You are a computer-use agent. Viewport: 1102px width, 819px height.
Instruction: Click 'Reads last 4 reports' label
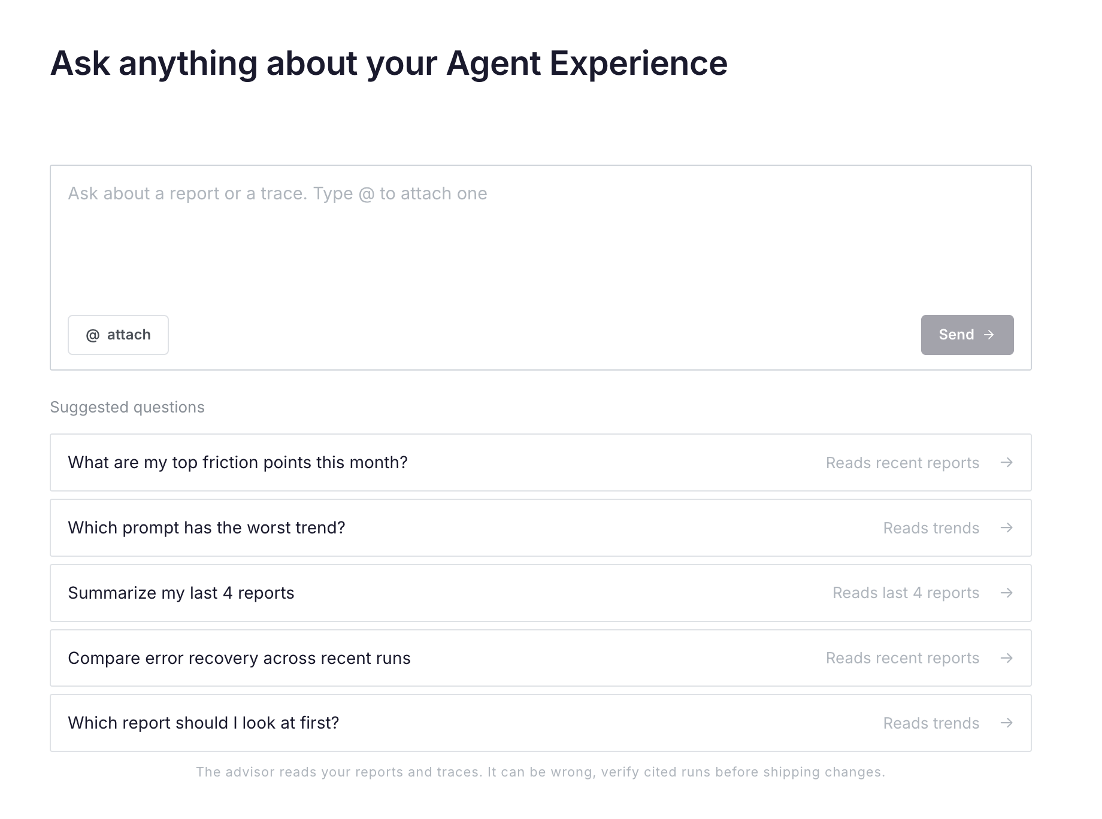[x=906, y=593]
